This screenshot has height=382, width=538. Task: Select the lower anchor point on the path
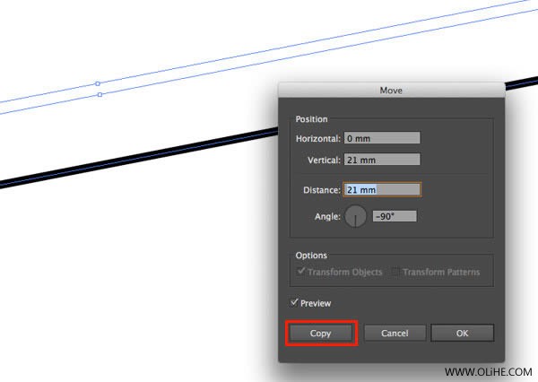click(x=100, y=94)
